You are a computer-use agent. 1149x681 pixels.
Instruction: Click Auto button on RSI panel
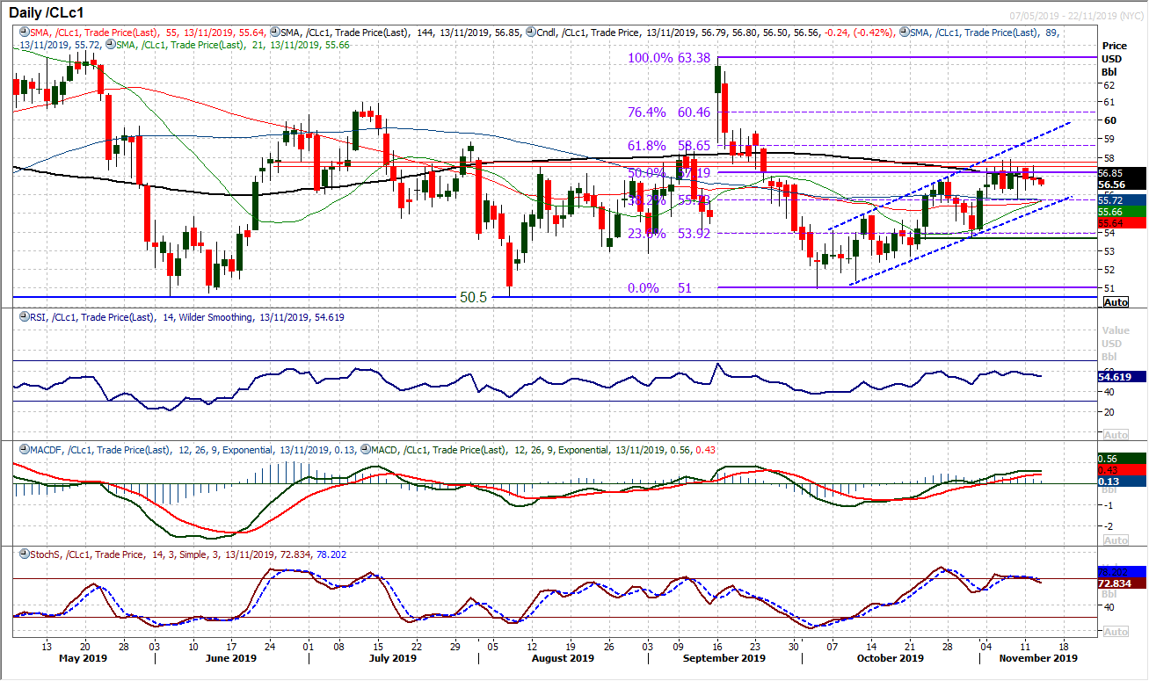tap(1116, 435)
